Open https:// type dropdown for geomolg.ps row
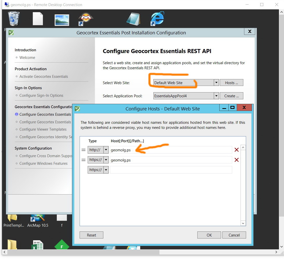The height and width of the screenshot is (260, 284). (106, 160)
